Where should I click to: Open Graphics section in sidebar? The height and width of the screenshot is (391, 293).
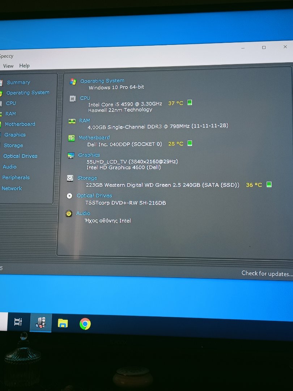pos(15,135)
